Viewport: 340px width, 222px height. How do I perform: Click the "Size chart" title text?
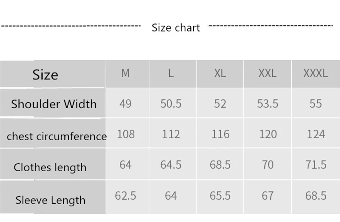pos(176,28)
